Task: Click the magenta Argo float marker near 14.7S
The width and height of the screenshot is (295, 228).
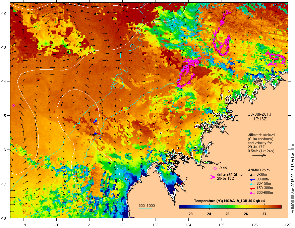Action: click(13, 105)
